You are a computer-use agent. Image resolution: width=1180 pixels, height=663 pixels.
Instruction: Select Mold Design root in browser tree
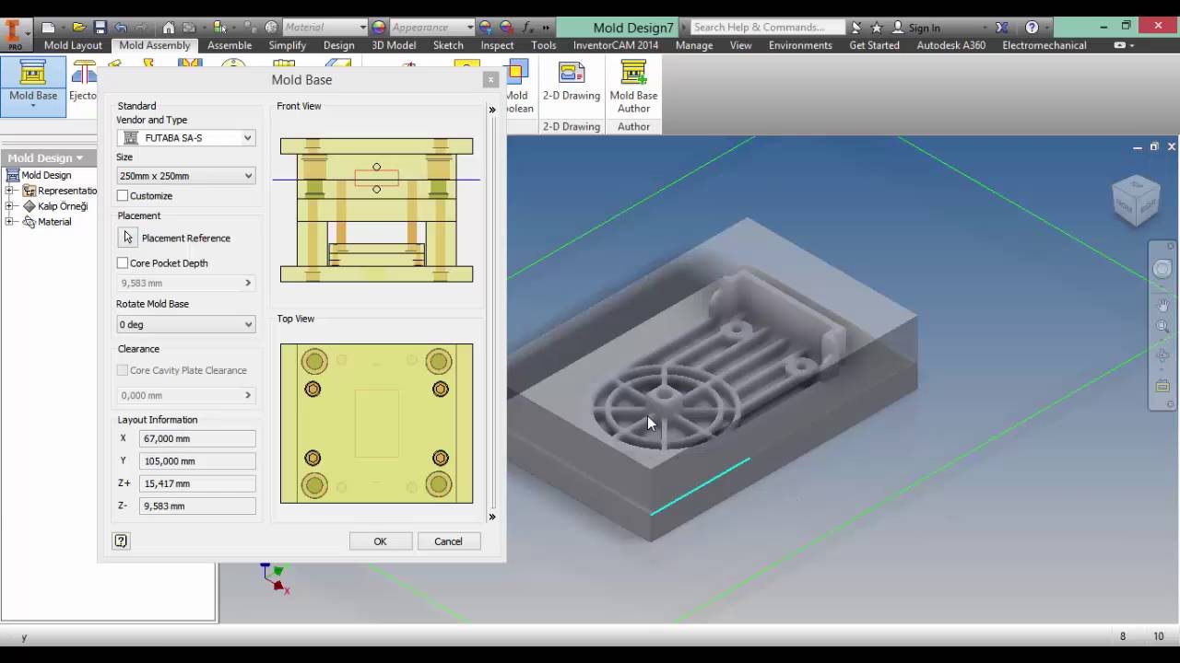pos(46,175)
